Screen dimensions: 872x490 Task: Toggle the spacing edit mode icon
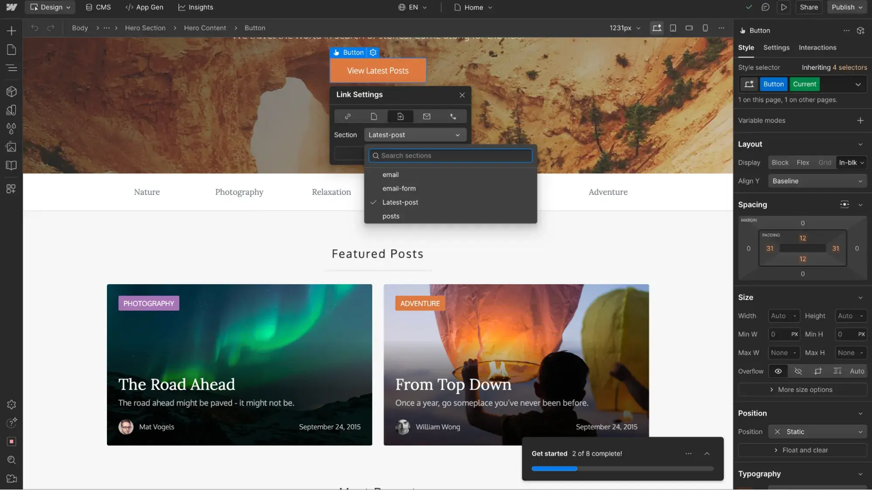point(845,204)
